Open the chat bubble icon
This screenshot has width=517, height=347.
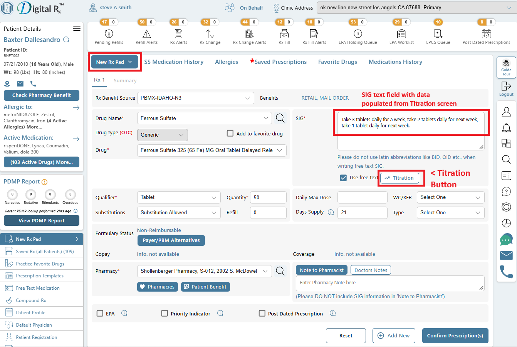[506, 239]
